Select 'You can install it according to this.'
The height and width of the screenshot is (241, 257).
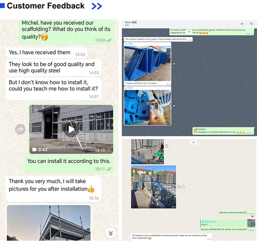pos(69,164)
